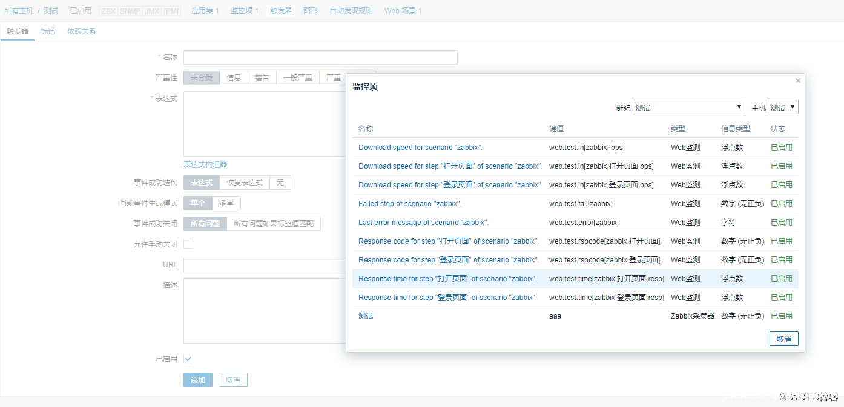Select Last error message of scenario item
This screenshot has width=844, height=407.
(423, 222)
